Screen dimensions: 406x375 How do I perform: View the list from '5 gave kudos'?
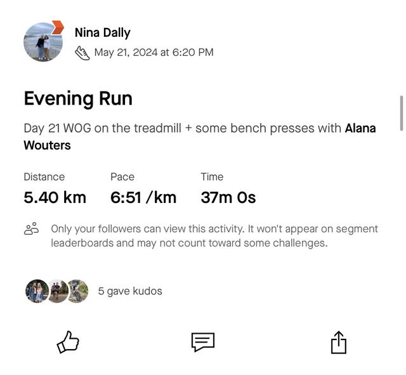(130, 291)
